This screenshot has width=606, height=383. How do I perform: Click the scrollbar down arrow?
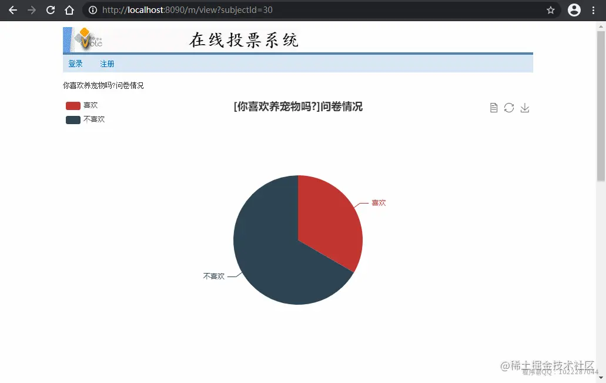(x=601, y=378)
